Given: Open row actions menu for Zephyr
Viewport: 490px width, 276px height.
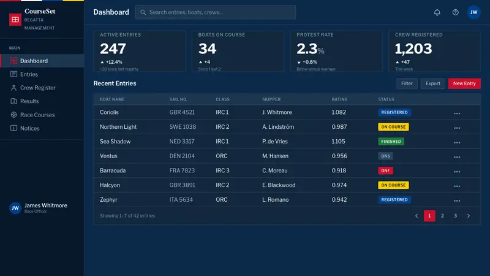Looking at the screenshot, I should (x=457, y=201).
